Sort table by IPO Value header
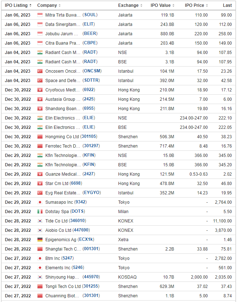The image size is (237, 302). coord(162,5)
